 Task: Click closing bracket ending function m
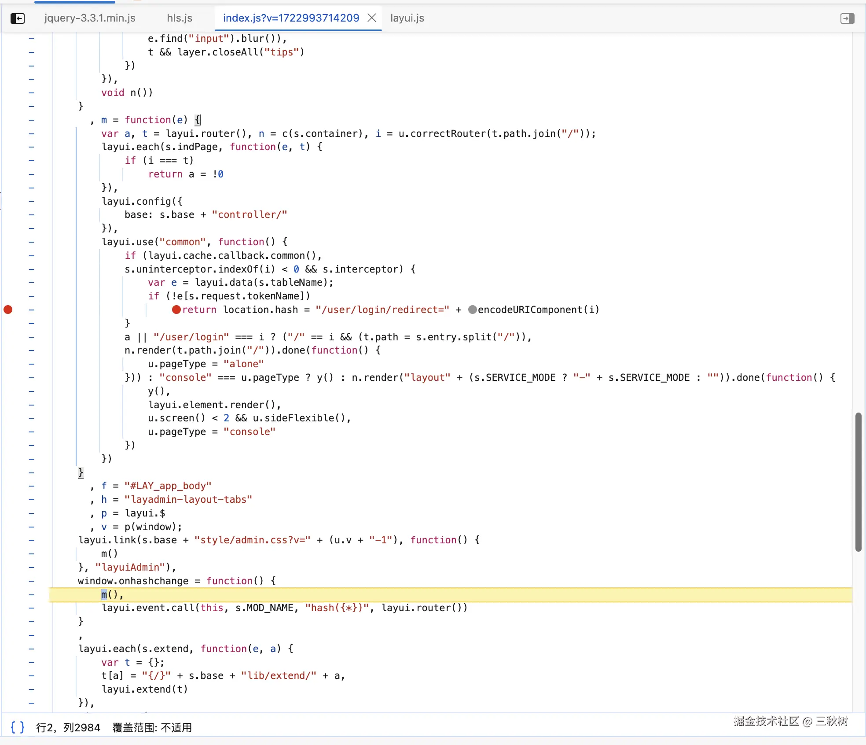(x=81, y=472)
